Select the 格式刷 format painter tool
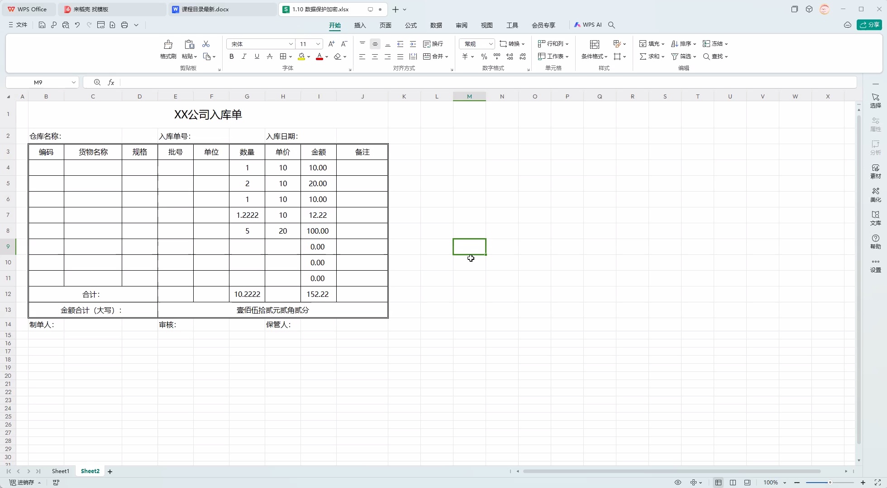 point(168,50)
